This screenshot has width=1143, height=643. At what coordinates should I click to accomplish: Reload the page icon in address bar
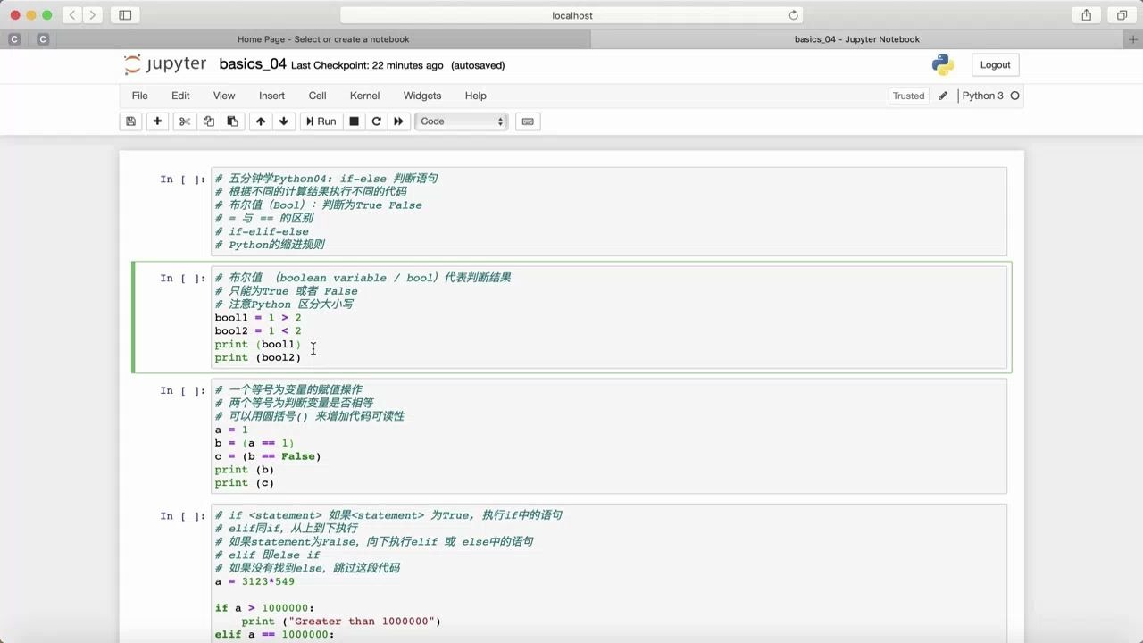pos(793,15)
